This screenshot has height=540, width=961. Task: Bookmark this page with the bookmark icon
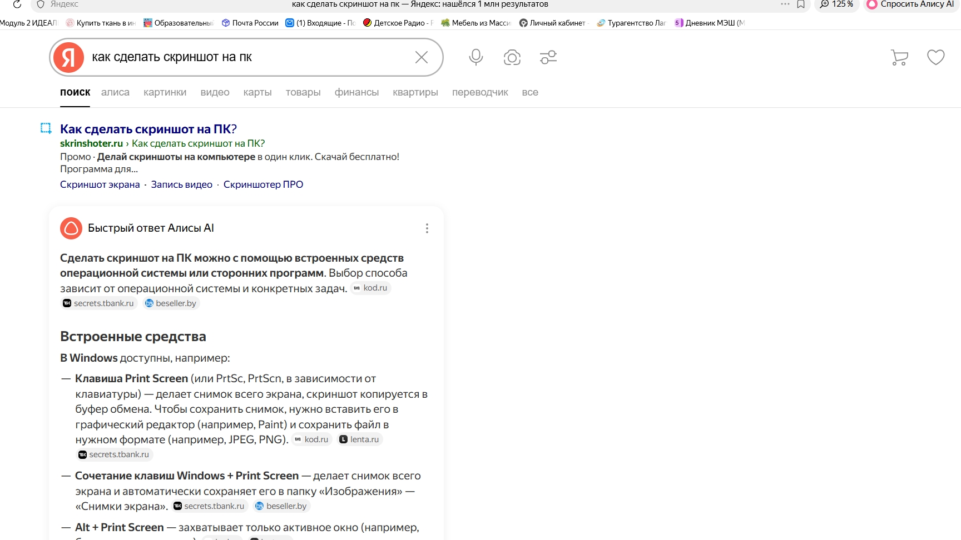coord(801,4)
